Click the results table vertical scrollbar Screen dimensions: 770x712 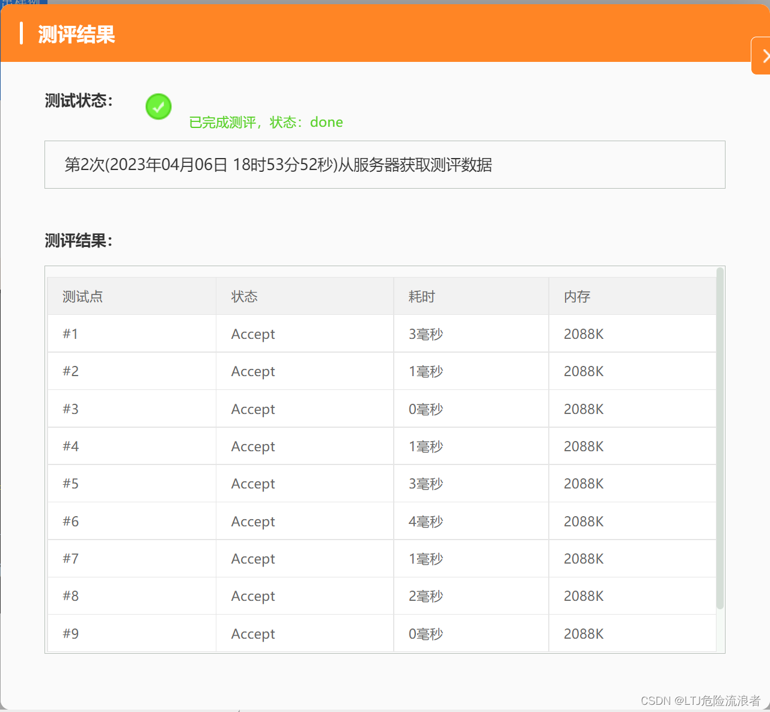tap(720, 439)
